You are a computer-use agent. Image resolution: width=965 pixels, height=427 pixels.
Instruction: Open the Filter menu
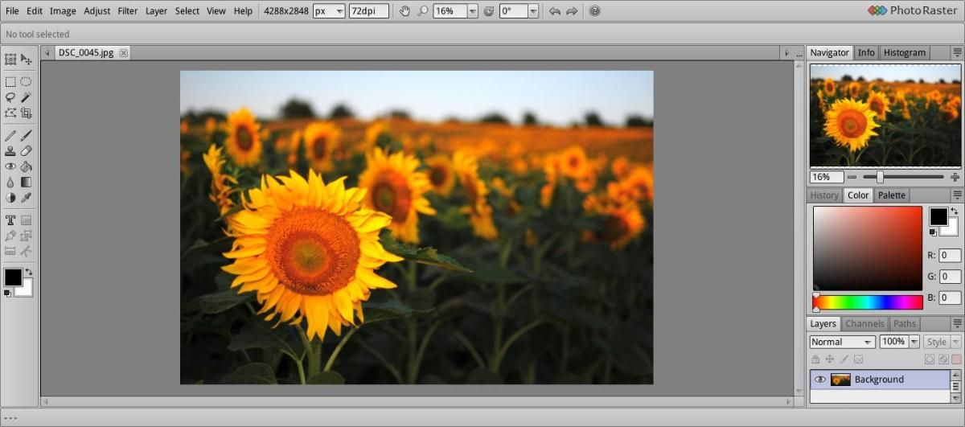coord(127,11)
